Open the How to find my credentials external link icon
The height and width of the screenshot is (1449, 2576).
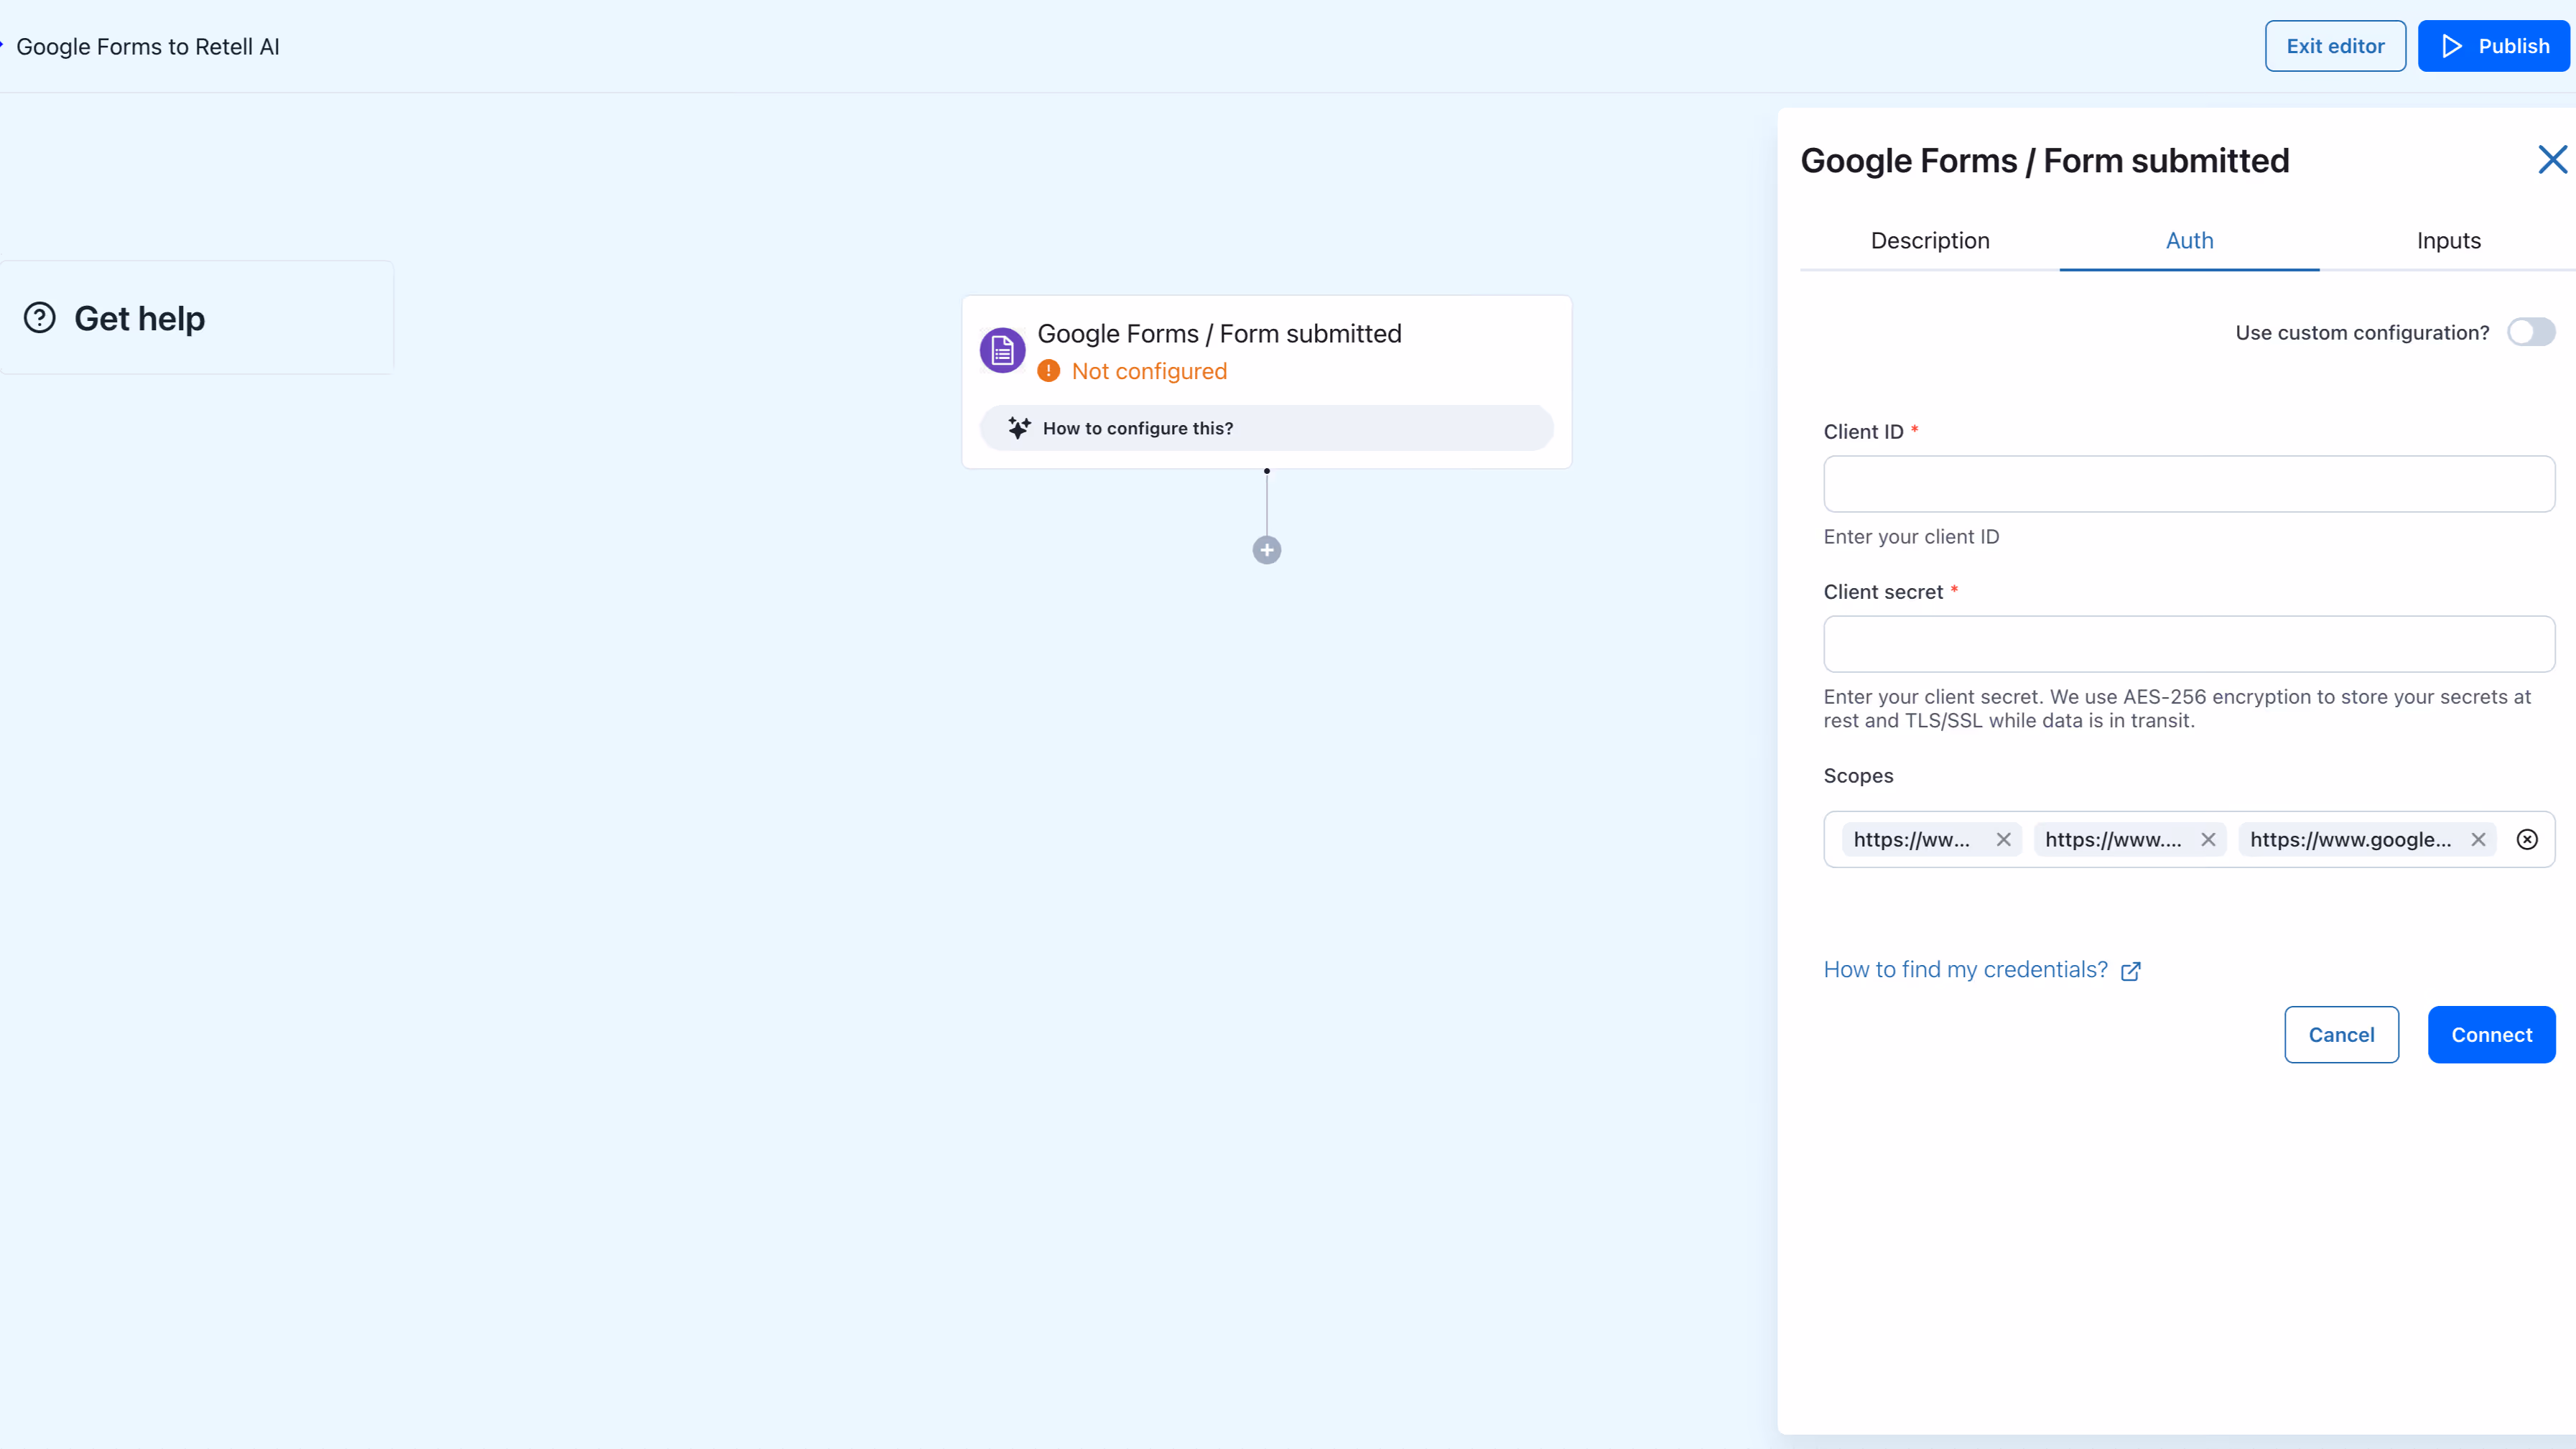click(2131, 971)
